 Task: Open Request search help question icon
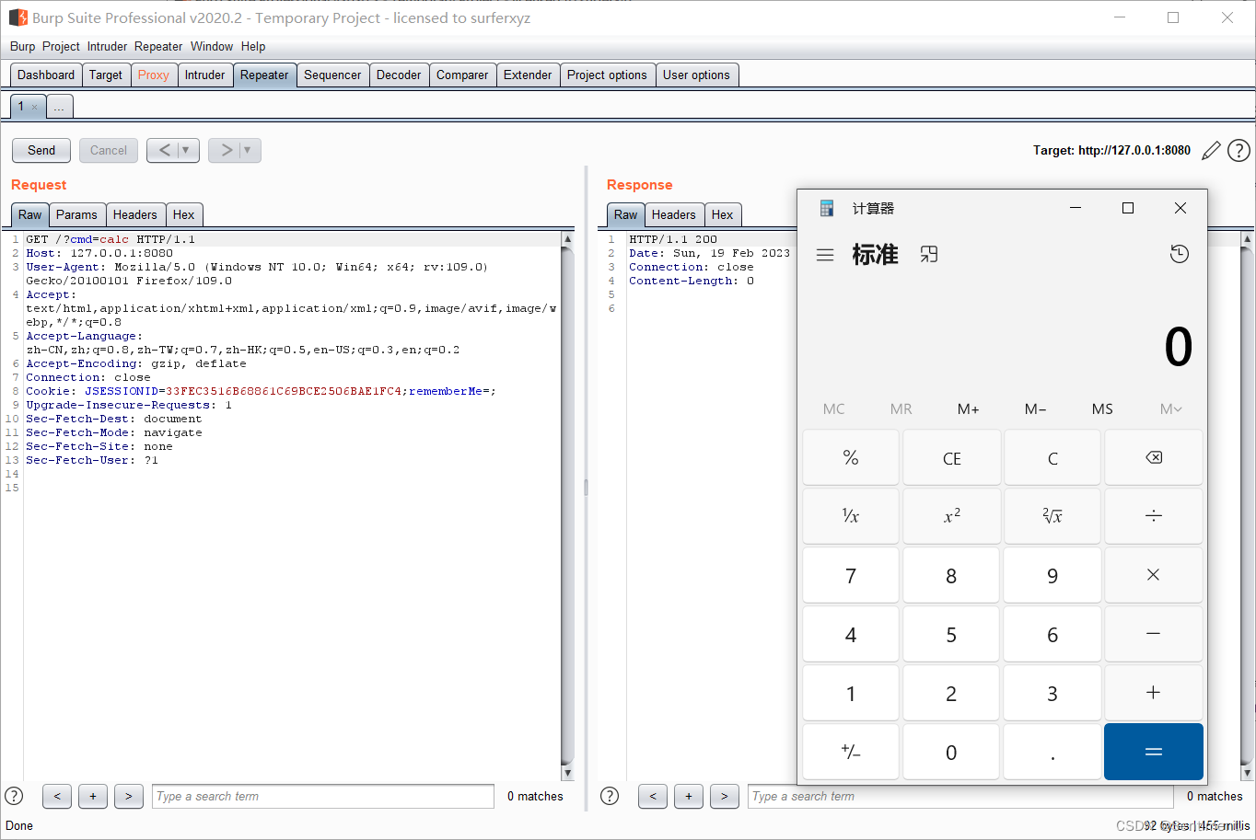point(15,796)
